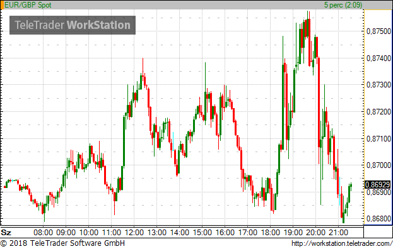The height and width of the screenshot is (249, 393).
Task: Click the cyan candle before 14:00
Action: coord(173,141)
